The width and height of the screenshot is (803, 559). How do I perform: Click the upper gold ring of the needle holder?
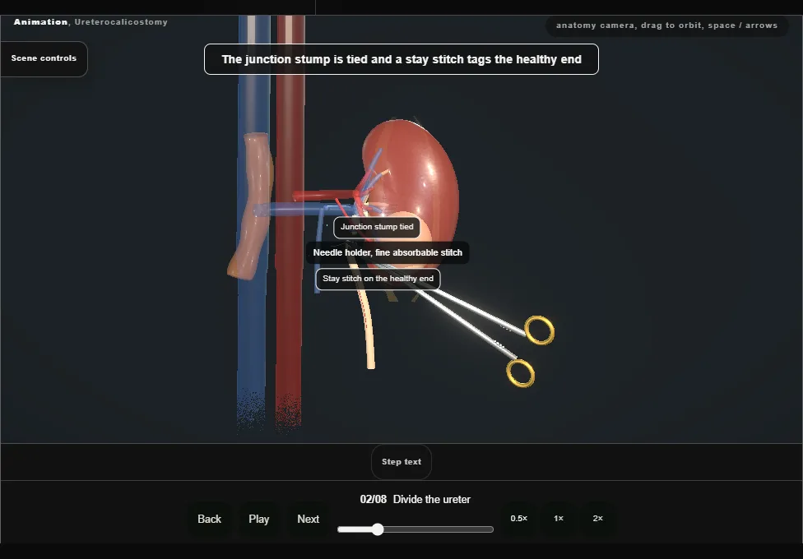tap(539, 330)
